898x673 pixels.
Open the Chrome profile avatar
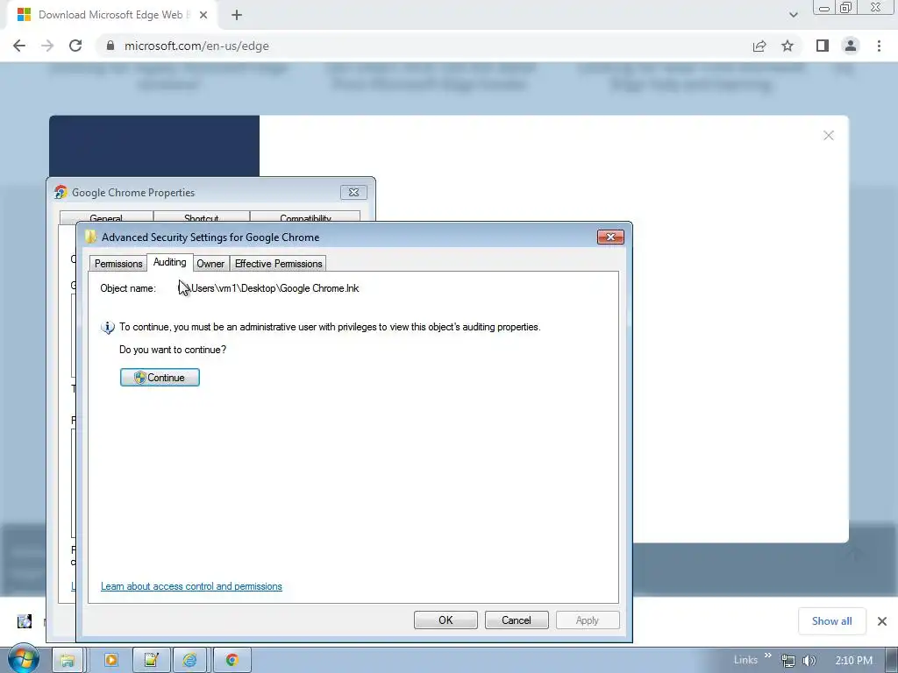coord(851,46)
